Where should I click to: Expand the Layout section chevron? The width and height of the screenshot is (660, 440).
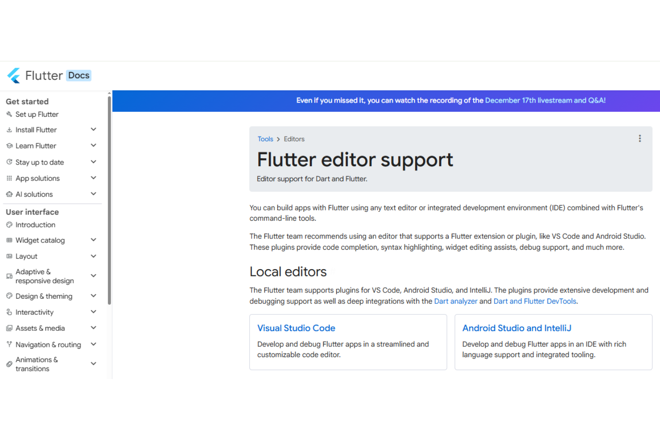(94, 256)
